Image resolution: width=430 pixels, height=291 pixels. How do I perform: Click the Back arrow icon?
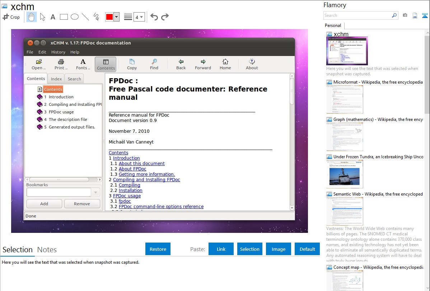(x=181, y=65)
